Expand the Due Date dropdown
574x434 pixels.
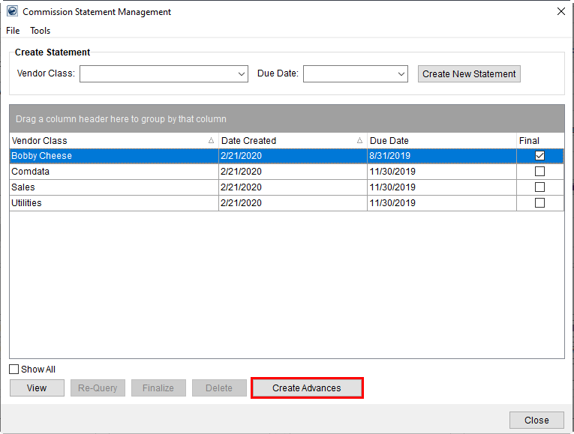click(401, 74)
